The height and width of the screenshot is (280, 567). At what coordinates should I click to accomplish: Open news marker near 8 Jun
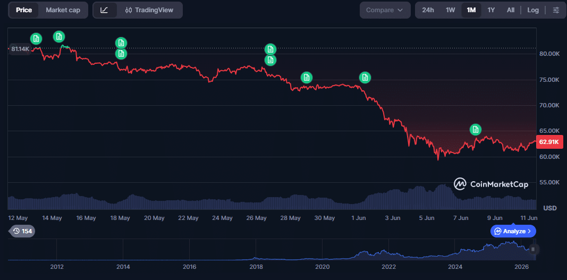click(x=476, y=130)
